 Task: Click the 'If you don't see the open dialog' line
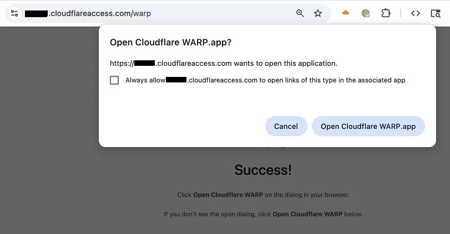[x=262, y=214]
